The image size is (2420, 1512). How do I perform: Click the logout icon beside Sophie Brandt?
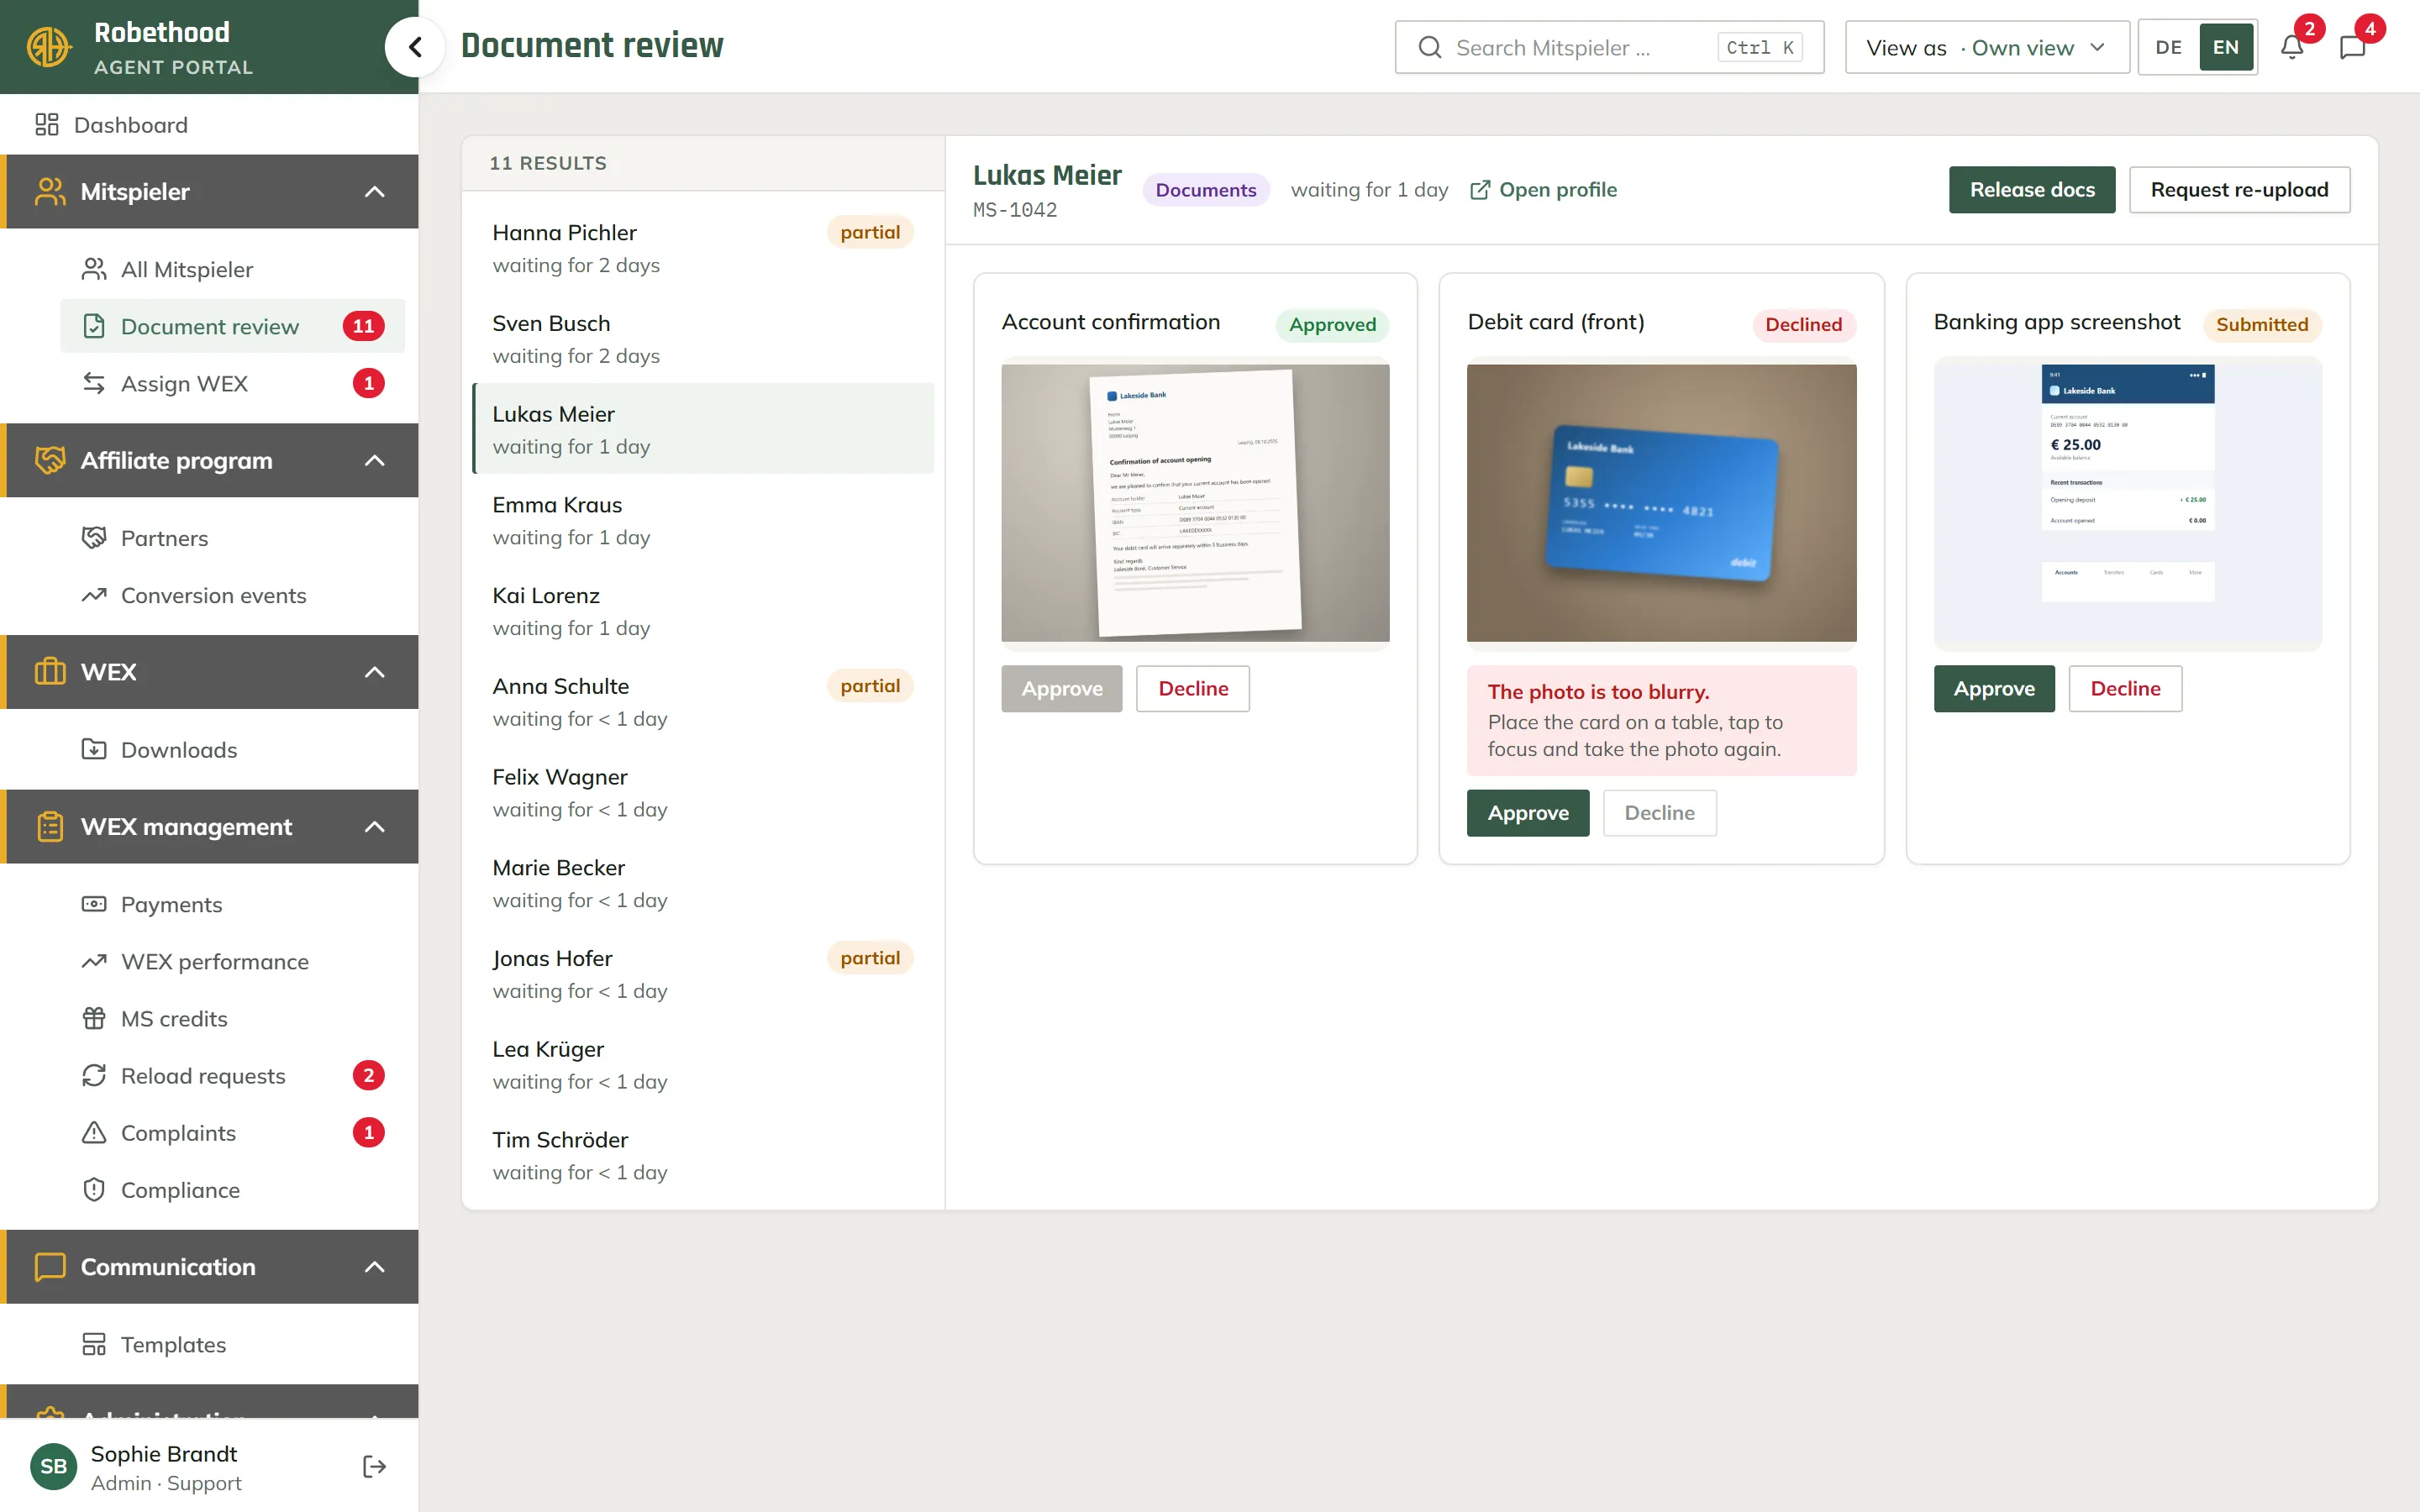tap(374, 1466)
